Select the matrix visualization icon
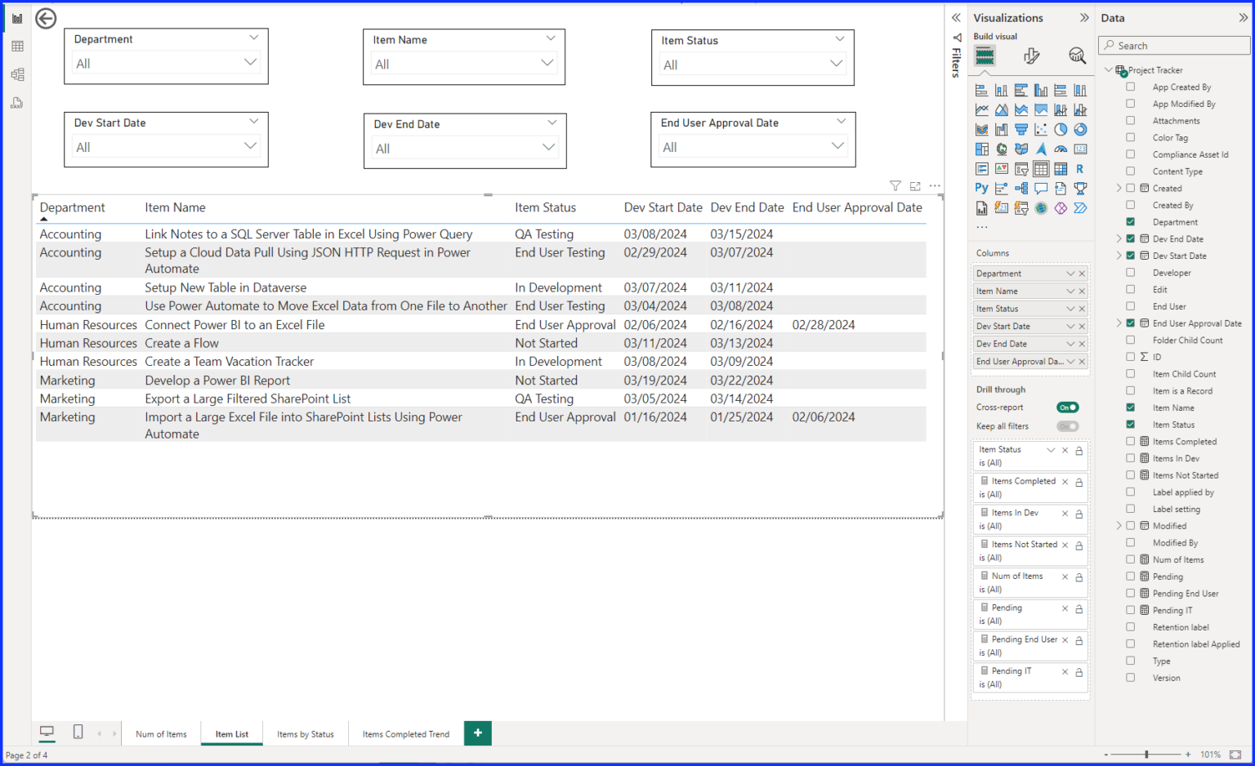This screenshot has height=766, width=1255. 1061,168
